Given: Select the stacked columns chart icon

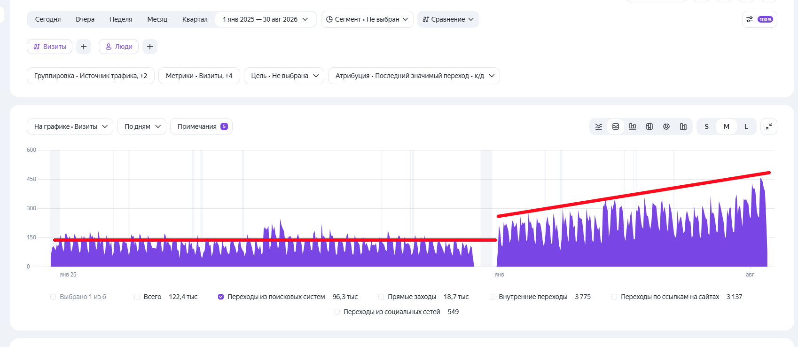Looking at the screenshot, I should tap(649, 126).
